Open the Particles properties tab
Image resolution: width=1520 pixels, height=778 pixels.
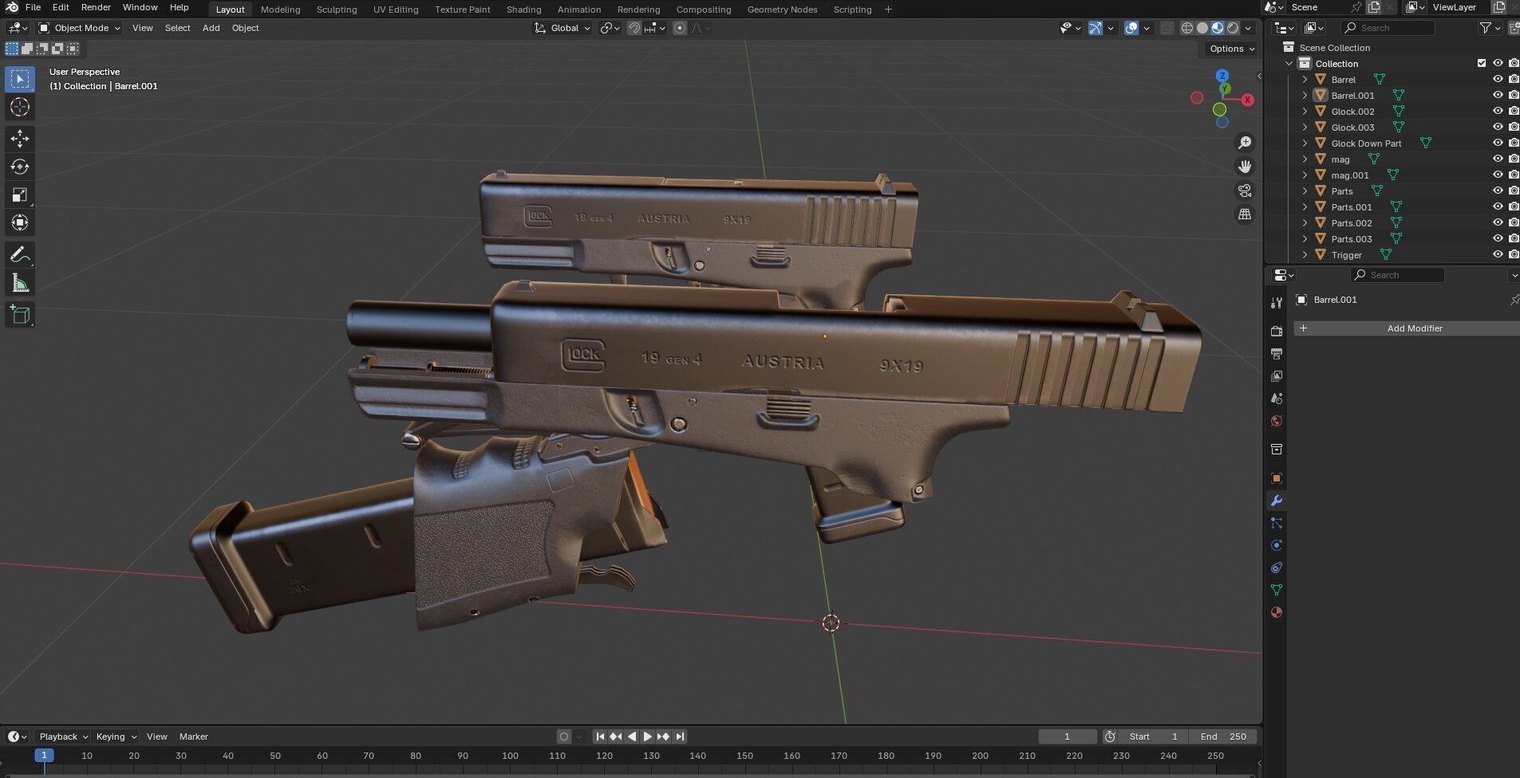1277,523
